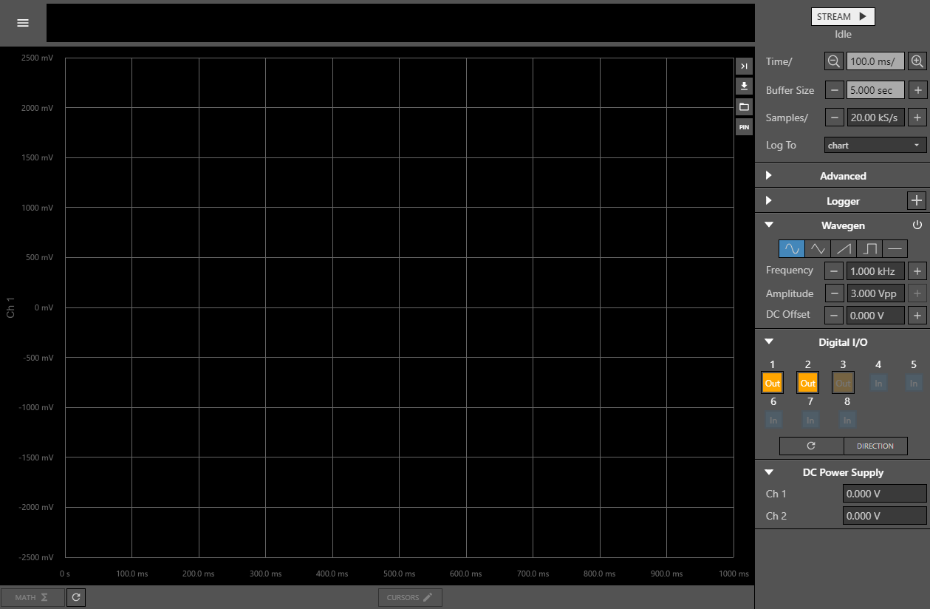Open the Log To chart dropdown

875,145
